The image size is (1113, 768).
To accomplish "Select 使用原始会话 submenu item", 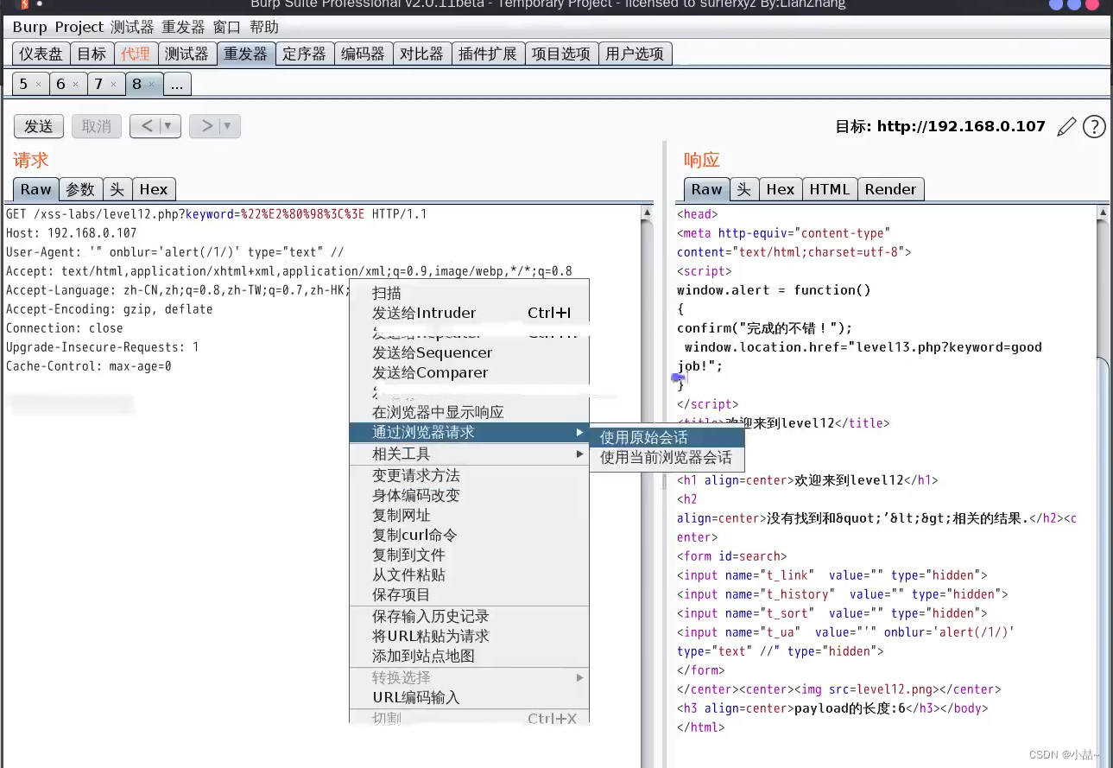I will [666, 437].
